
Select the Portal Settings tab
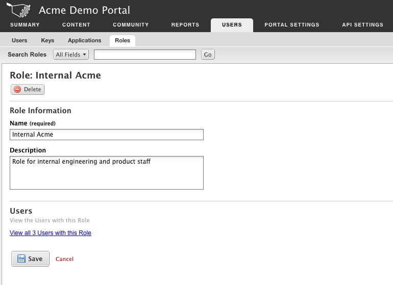292,25
